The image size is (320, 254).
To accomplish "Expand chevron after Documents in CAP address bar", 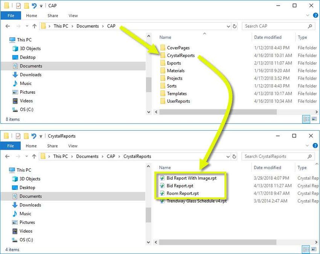I will (103, 26).
